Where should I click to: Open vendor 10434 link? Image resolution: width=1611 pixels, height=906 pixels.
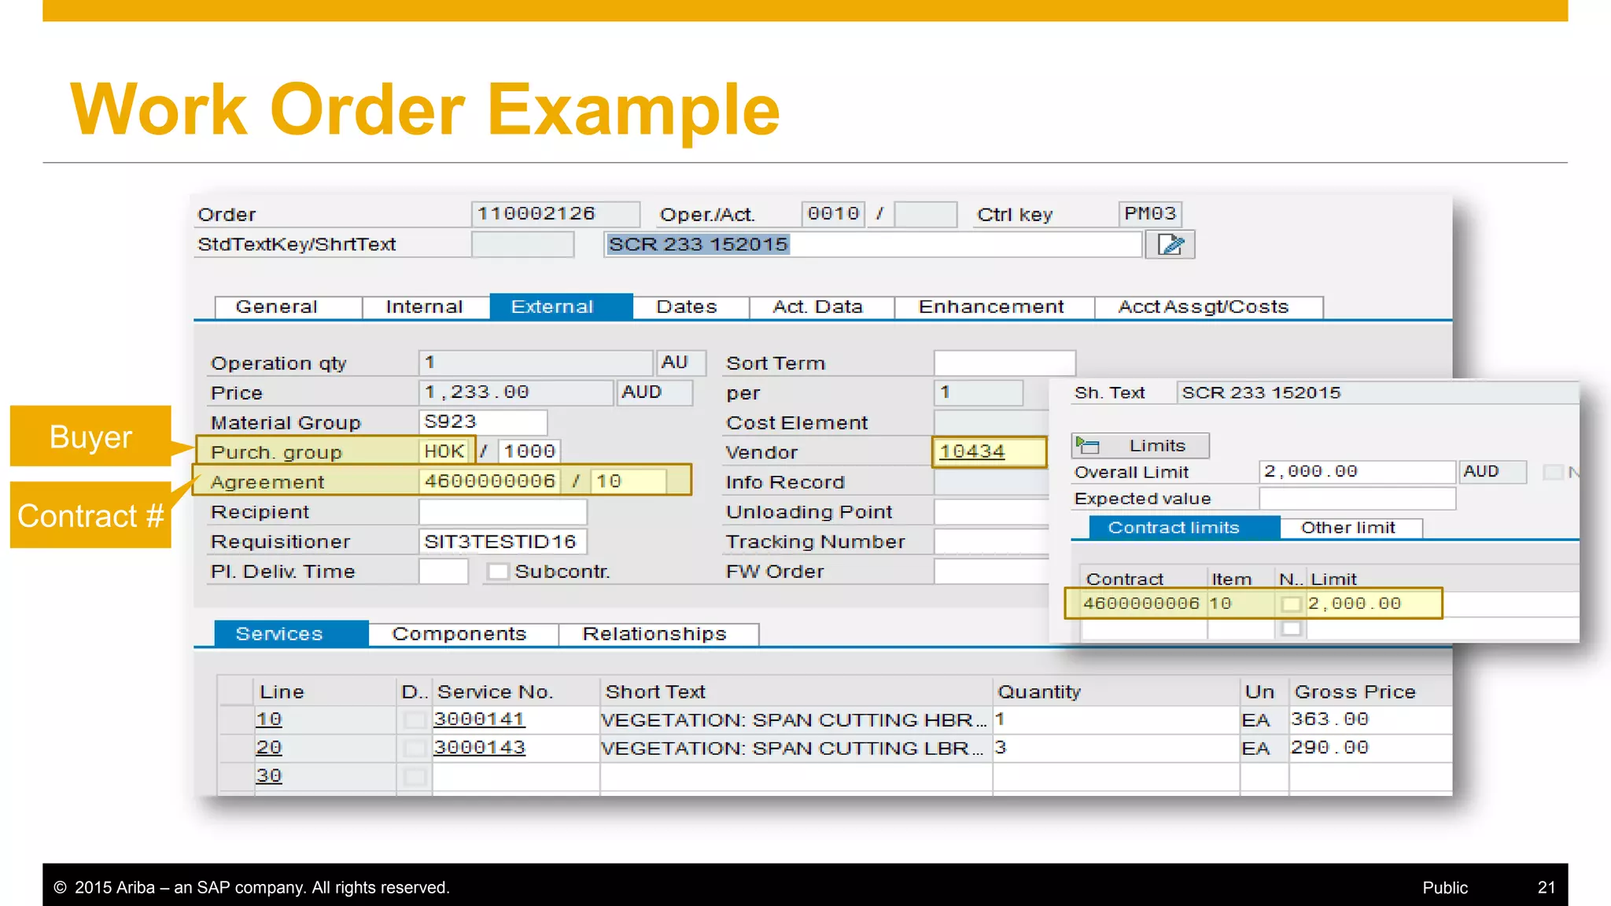pyautogui.click(x=972, y=451)
